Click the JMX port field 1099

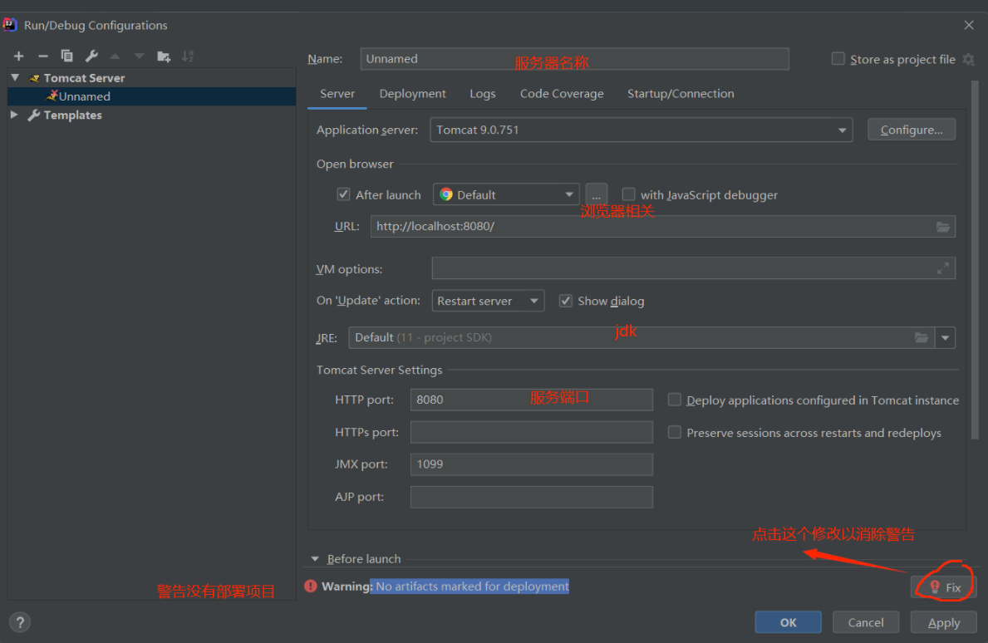click(531, 464)
